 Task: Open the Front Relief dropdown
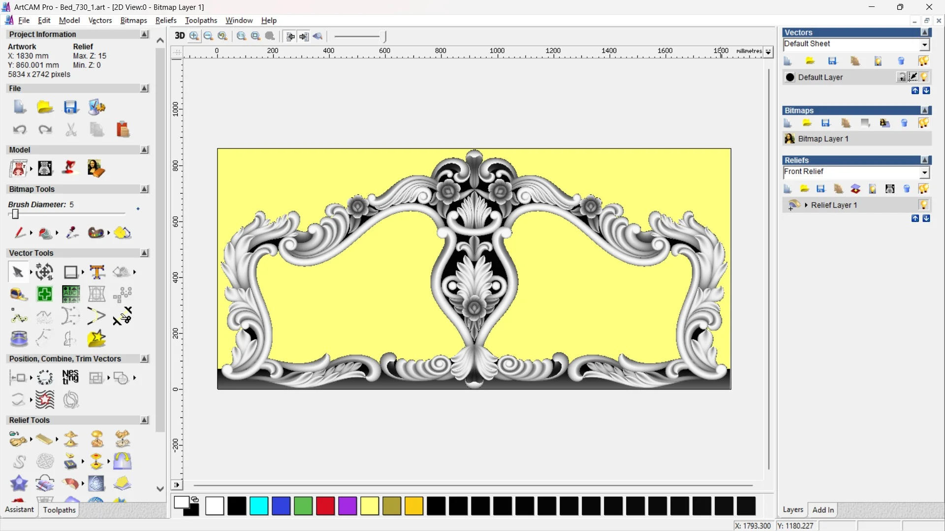point(924,172)
